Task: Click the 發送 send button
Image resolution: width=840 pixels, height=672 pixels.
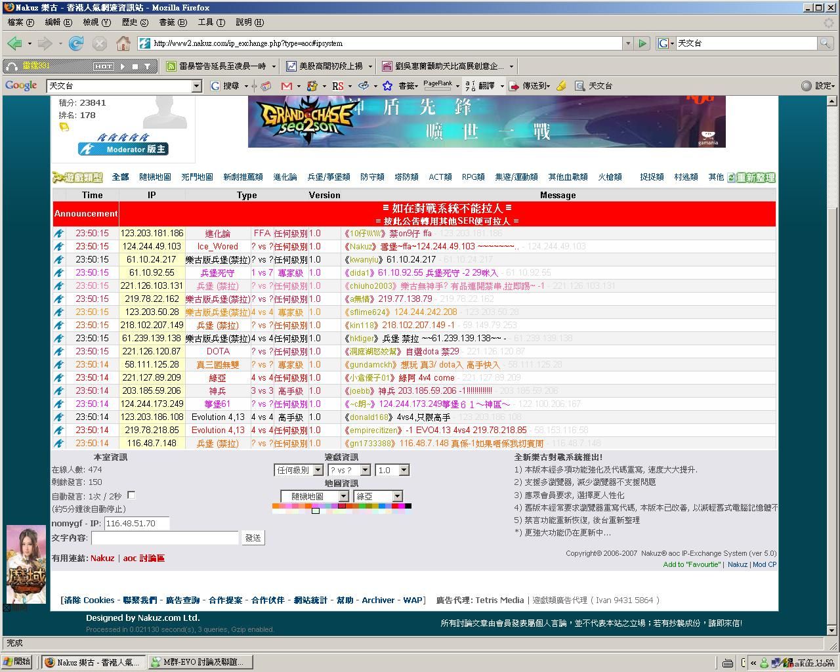Action: 253,537
